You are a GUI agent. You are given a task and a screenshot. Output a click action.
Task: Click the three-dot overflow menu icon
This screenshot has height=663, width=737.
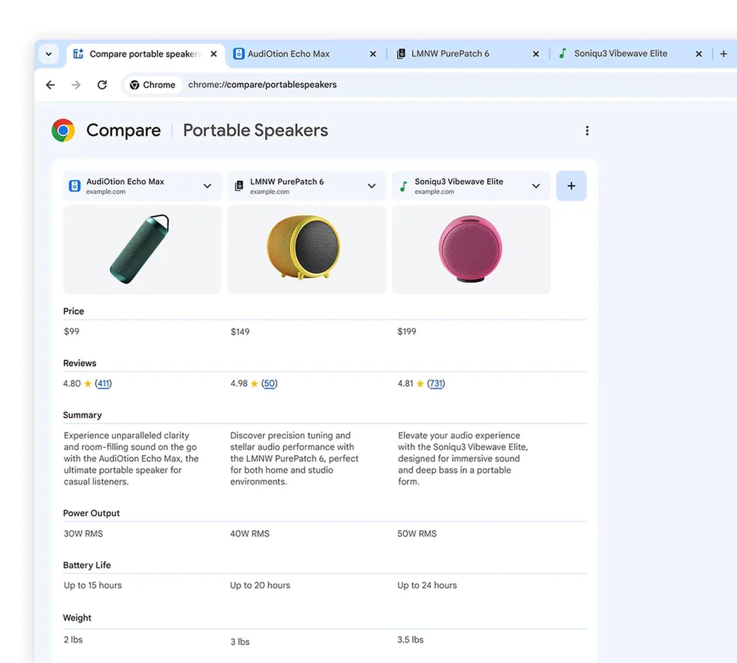pyautogui.click(x=586, y=130)
